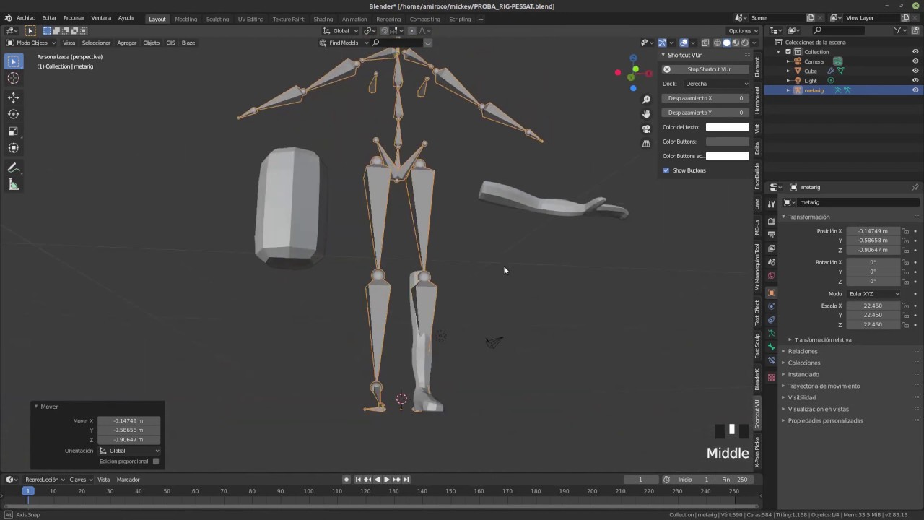Open the Modo Objeto mode dropdown
This screenshot has width=924, height=520.
click(32, 43)
